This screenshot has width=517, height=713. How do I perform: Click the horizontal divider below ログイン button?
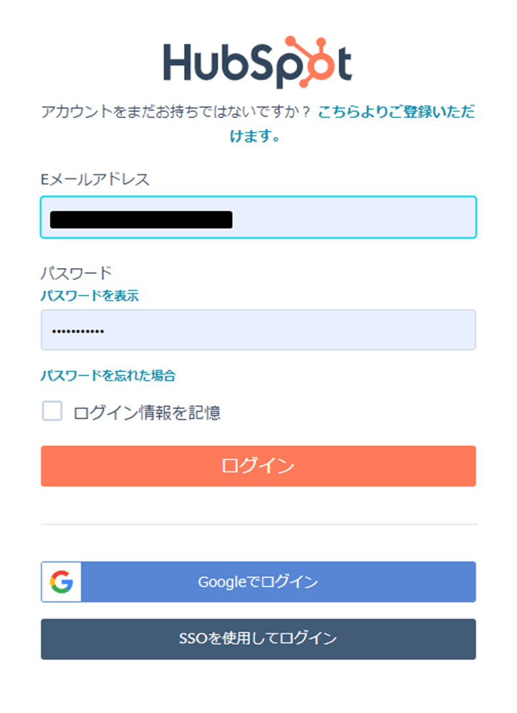tap(258, 524)
